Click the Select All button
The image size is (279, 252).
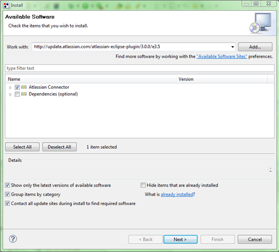click(22, 147)
